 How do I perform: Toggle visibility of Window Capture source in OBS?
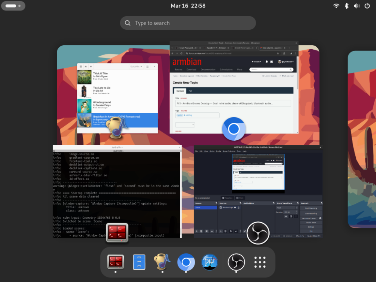235,208
